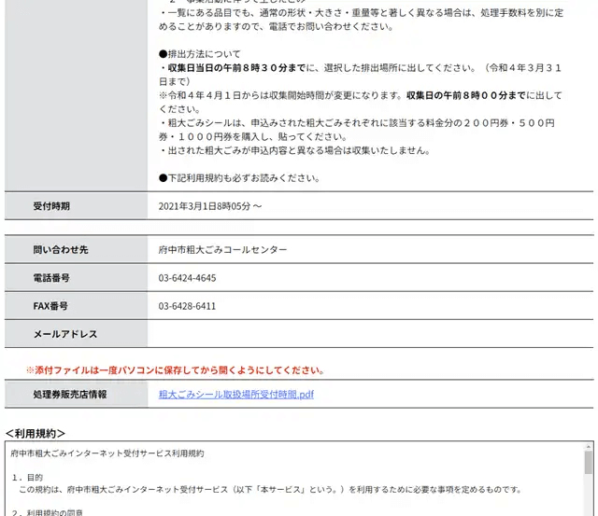Image resolution: width=598 pixels, height=516 pixels.
Task: Click the scrollbar up arrow in the terms box
Action: 589,446
